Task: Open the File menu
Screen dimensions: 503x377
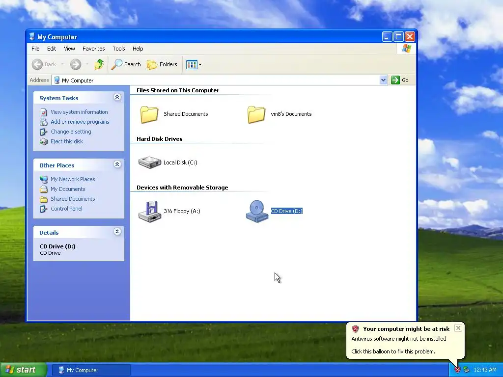Action: [x=35, y=49]
